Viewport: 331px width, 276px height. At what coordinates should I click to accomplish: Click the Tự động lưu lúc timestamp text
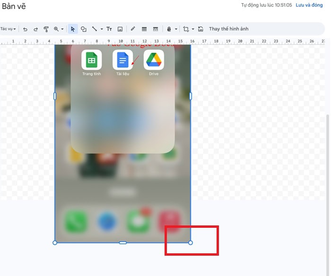tap(267, 5)
